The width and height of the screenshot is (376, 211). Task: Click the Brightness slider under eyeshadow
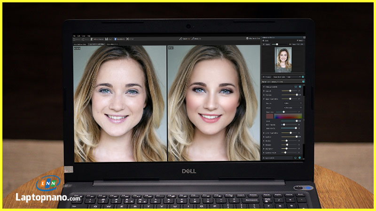point(287,112)
